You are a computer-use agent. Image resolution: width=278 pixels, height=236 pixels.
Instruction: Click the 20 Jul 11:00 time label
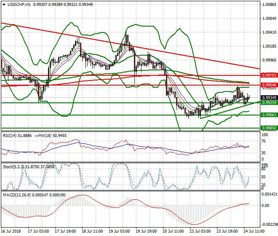pyautogui.click(x=173, y=231)
